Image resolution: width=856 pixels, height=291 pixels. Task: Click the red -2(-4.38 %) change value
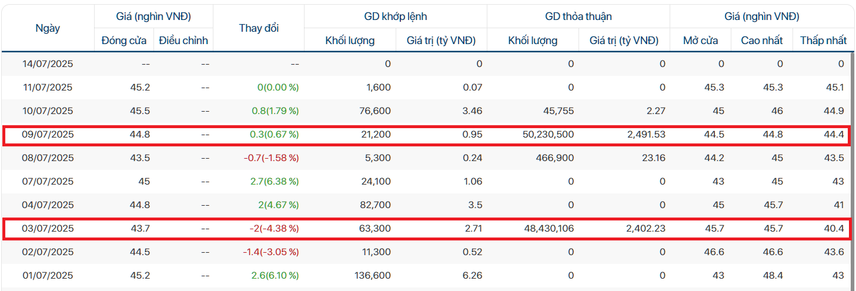tap(271, 228)
